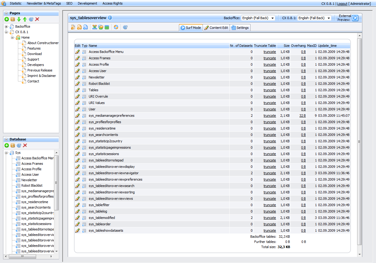Collapse the Pages panel
This screenshot has width=376, height=263.
[6, 13]
